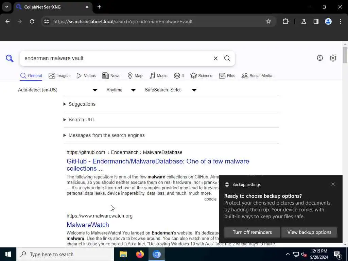The height and width of the screenshot is (261, 348).
Task: Click View backup options button
Action: point(309,232)
